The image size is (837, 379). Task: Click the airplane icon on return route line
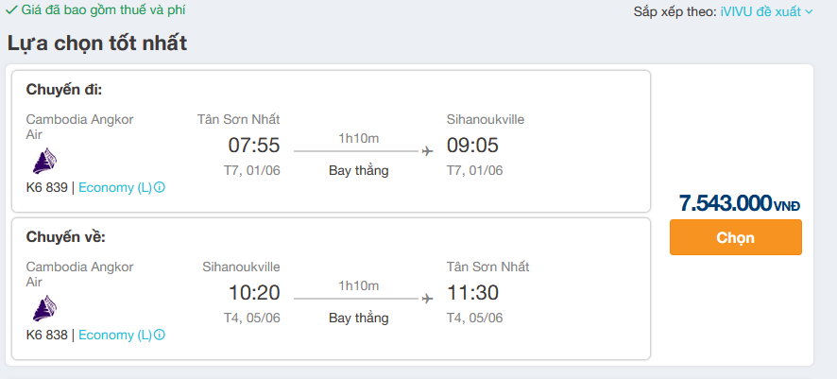click(427, 299)
